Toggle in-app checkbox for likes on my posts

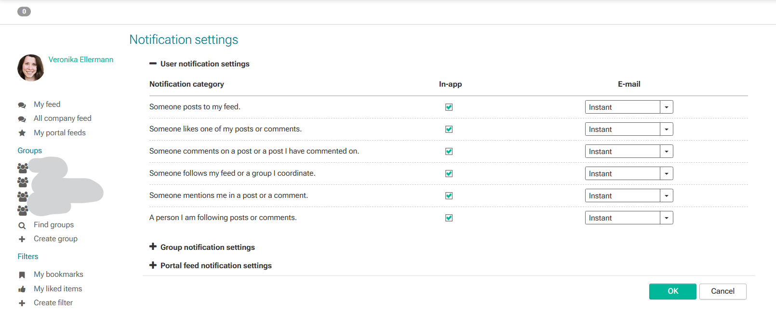click(449, 130)
